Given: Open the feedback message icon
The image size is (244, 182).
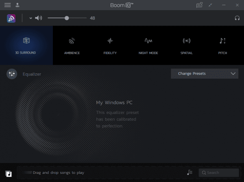Looking at the screenshot, I should [x=199, y=5].
